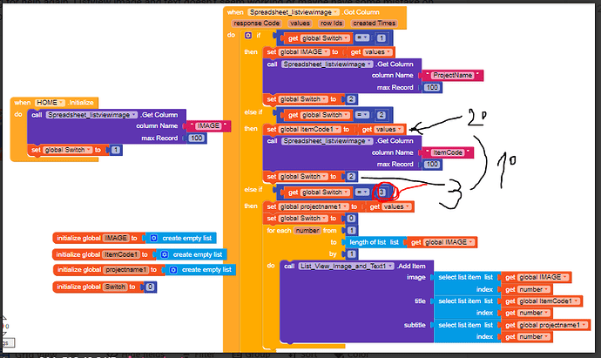Open global ItemCode1 dropdown in the set block
This screenshot has height=358, width=601.
(x=335, y=129)
